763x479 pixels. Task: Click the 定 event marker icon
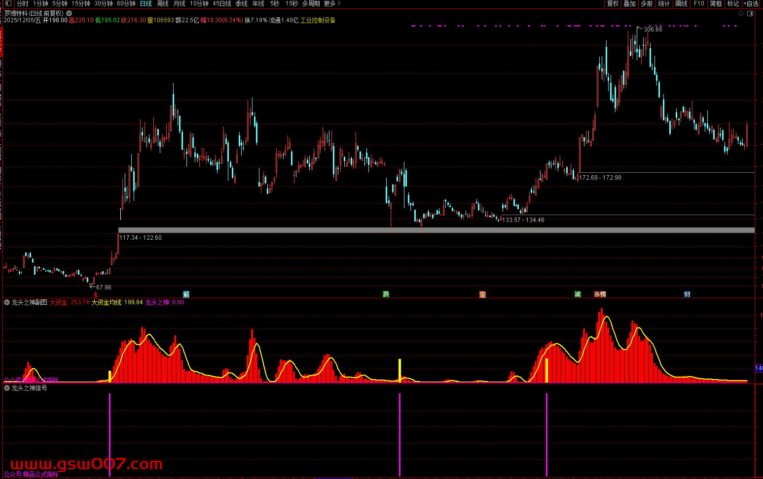click(482, 294)
